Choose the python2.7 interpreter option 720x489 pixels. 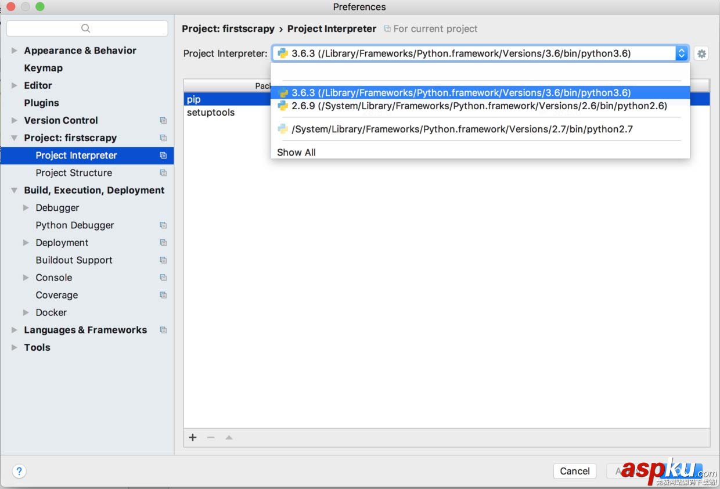[480, 129]
